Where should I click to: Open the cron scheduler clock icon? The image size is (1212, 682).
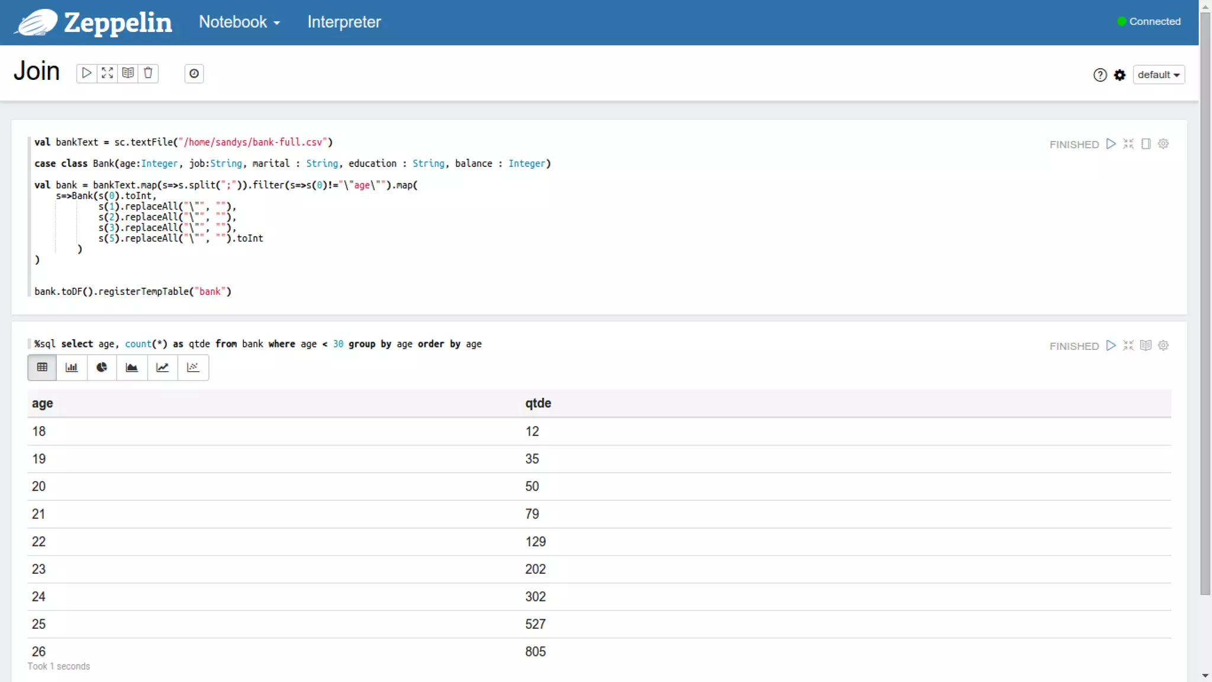pyautogui.click(x=194, y=73)
